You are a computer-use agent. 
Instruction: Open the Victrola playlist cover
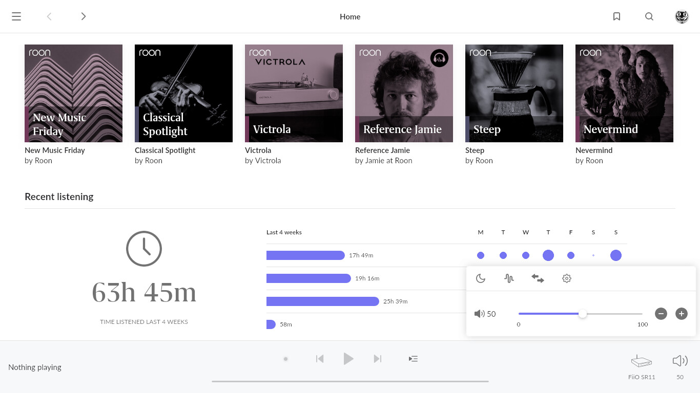point(294,93)
